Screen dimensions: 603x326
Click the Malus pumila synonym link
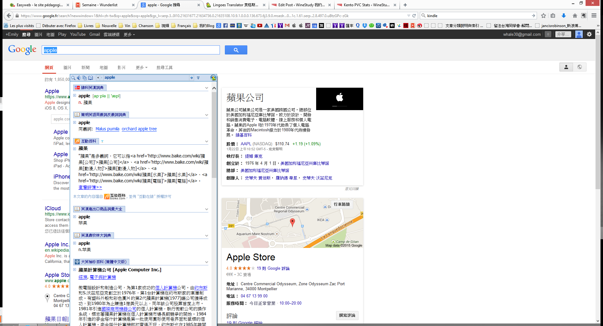[107, 129]
